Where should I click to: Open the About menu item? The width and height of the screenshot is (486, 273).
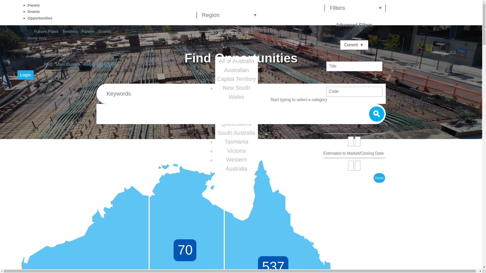click(33, 44)
